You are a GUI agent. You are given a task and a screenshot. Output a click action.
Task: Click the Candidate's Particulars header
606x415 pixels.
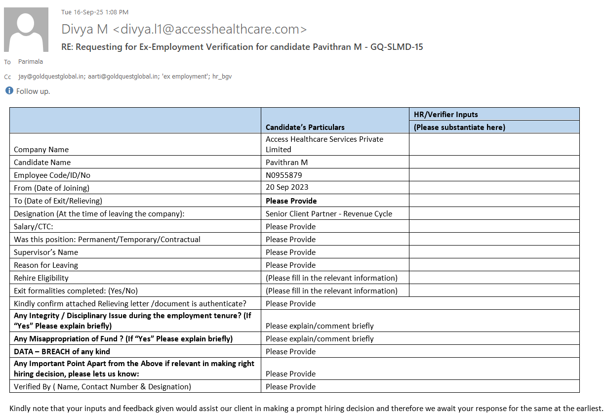pos(305,127)
